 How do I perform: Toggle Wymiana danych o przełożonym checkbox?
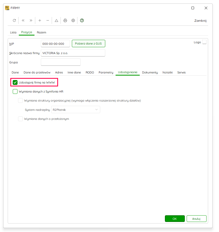[20, 119]
